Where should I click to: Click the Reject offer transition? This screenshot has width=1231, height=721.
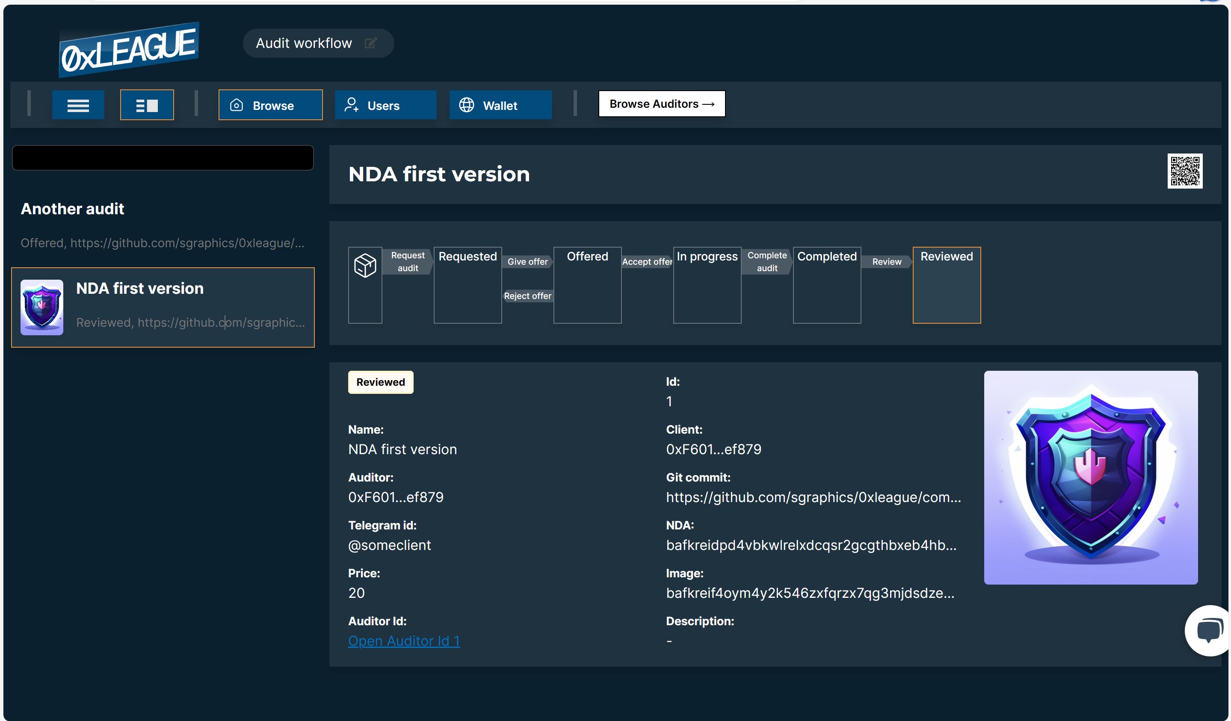[527, 295]
